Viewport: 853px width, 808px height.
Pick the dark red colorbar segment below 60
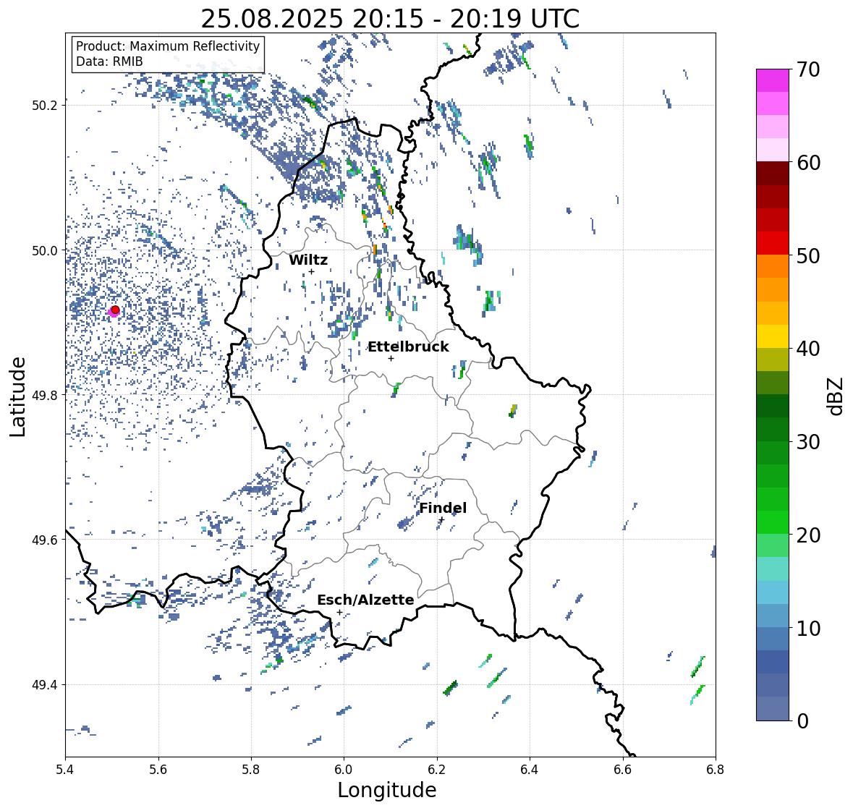[773, 174]
